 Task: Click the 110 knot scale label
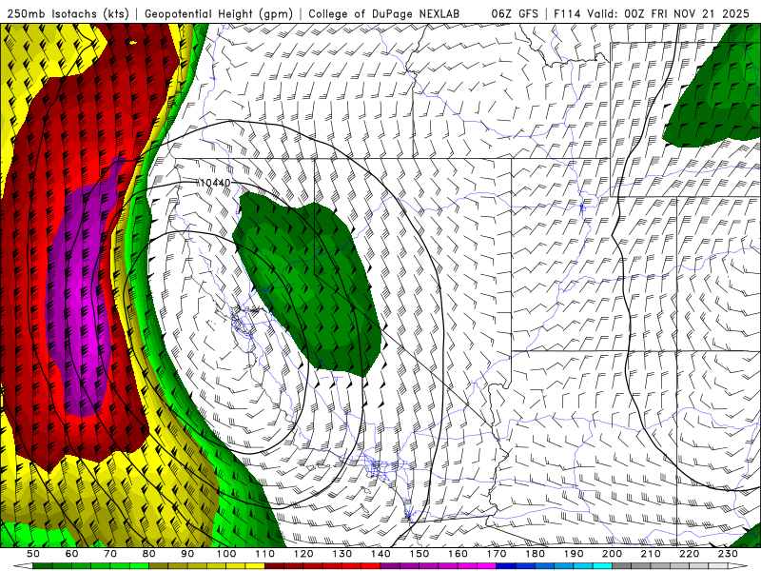(x=265, y=554)
